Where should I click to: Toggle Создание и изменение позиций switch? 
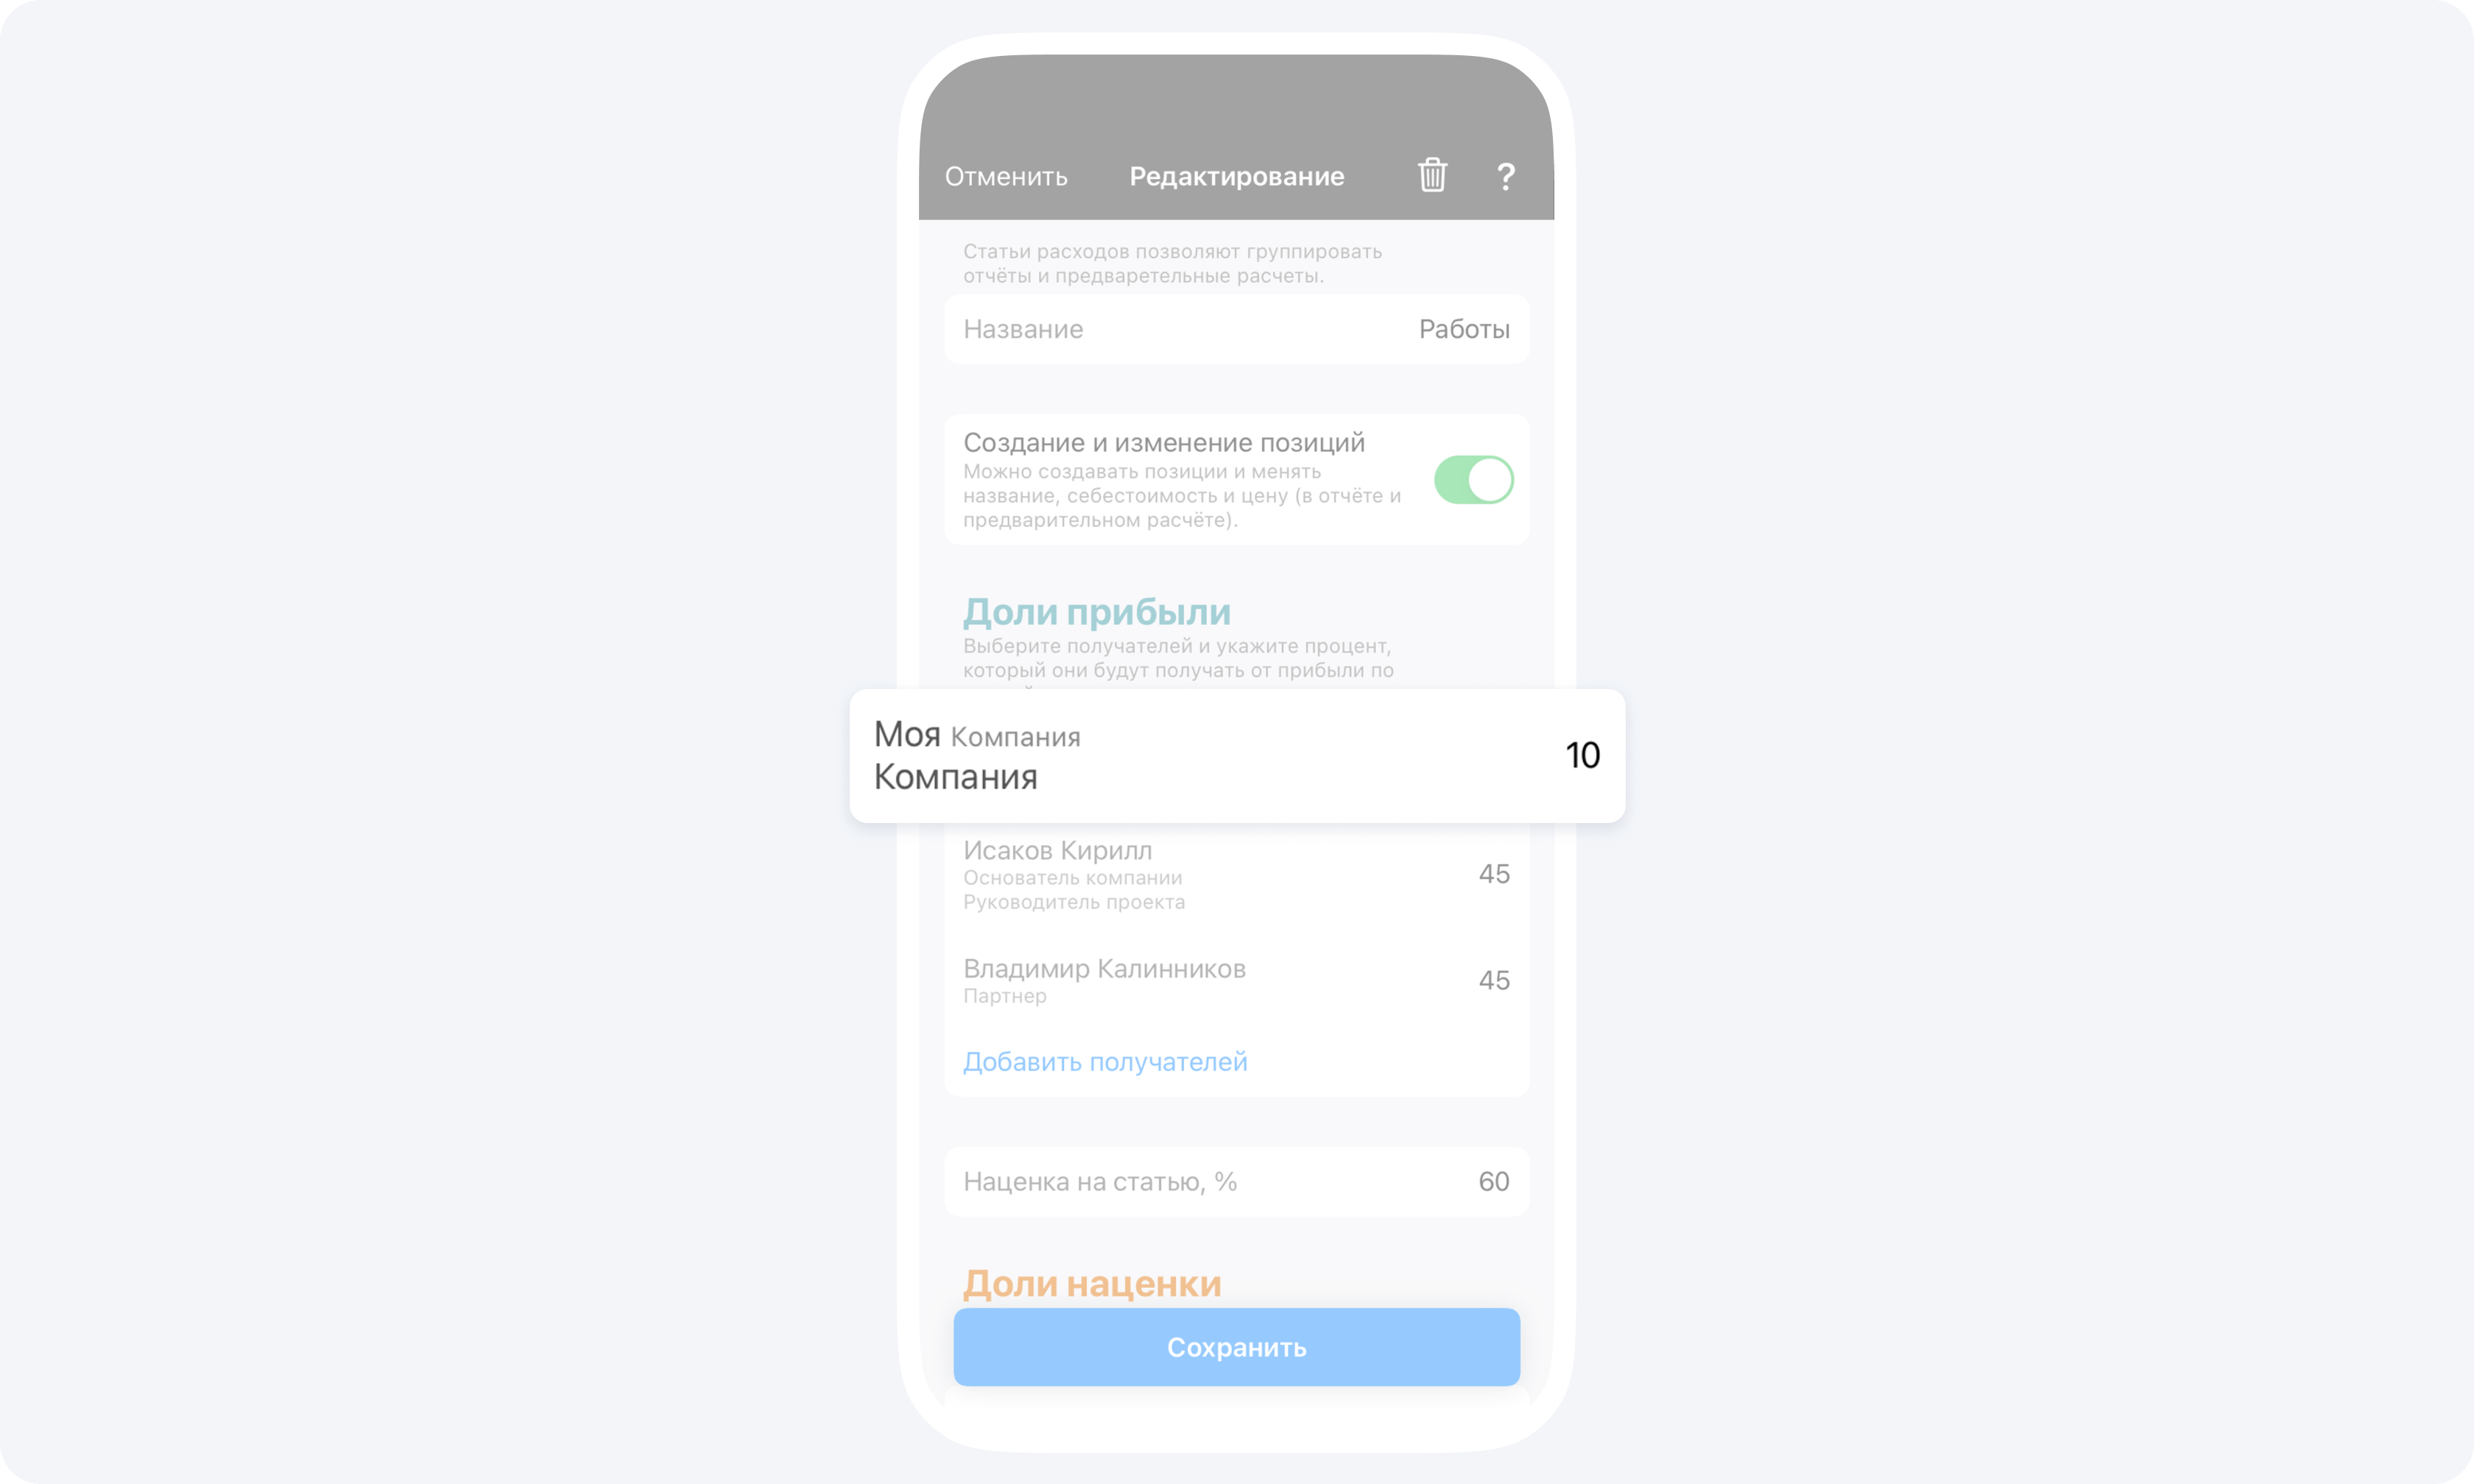1473,480
